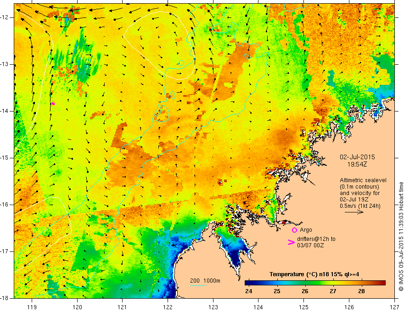Click the 0.5m/s velocity reference arrow

click(354, 212)
